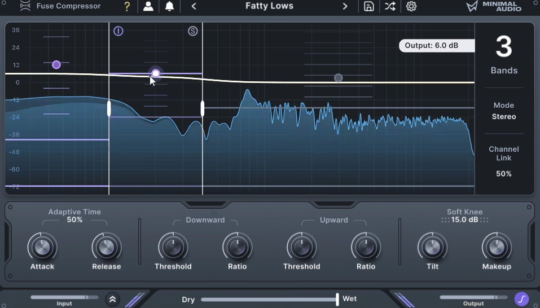This screenshot has width=540, height=308.
Task: Adjust the Channel Link 50% value
Action: (504, 174)
